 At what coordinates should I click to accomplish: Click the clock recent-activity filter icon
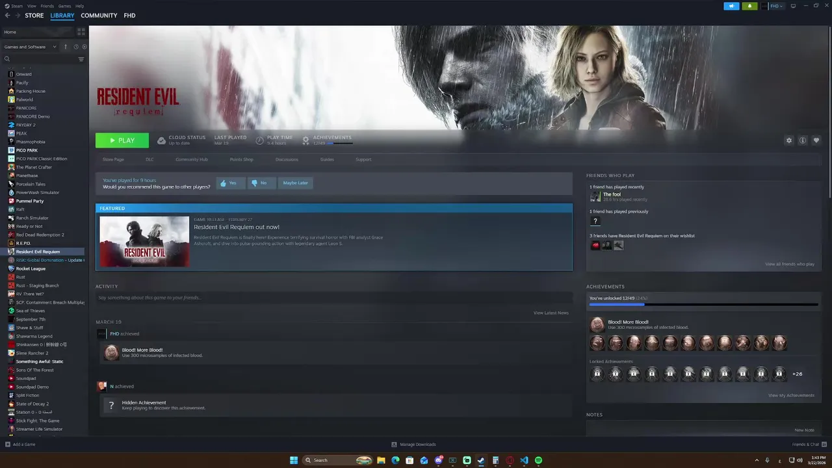click(76, 47)
